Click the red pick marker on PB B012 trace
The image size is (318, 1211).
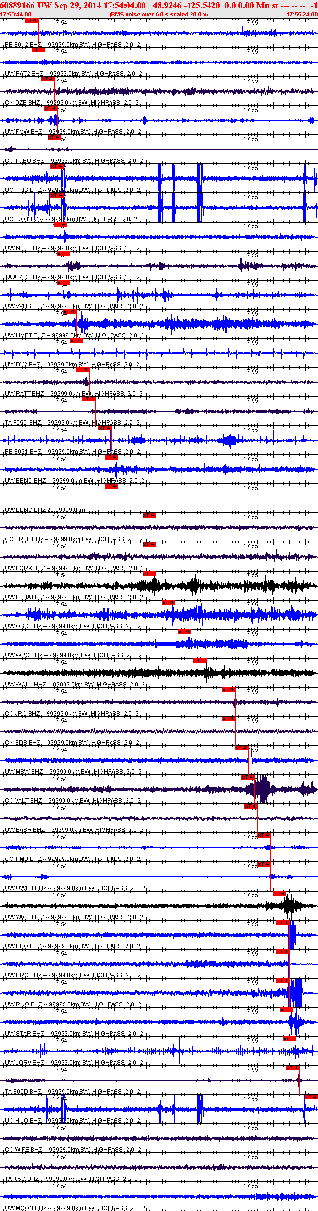32,21
